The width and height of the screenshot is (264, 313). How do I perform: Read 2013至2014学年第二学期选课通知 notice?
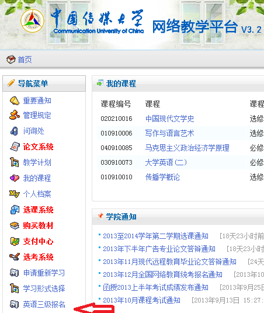pyautogui.click(x=155, y=236)
